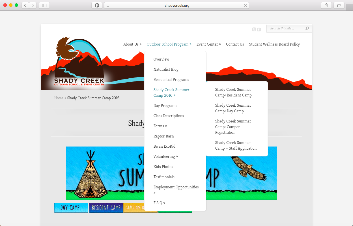353x226 pixels.
Task: Open Summer Camp: Camper Registration
Action: (233, 127)
